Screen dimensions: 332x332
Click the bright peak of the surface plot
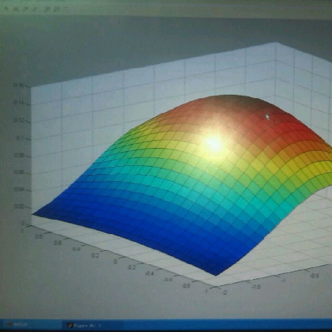coord(213,143)
